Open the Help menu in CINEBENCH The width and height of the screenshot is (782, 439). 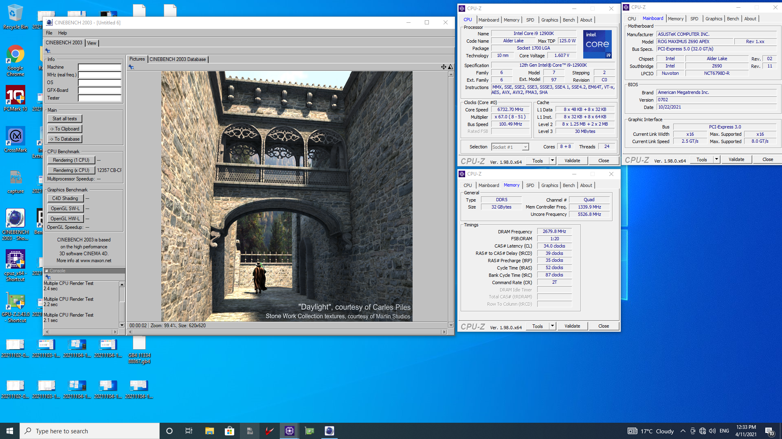62,33
